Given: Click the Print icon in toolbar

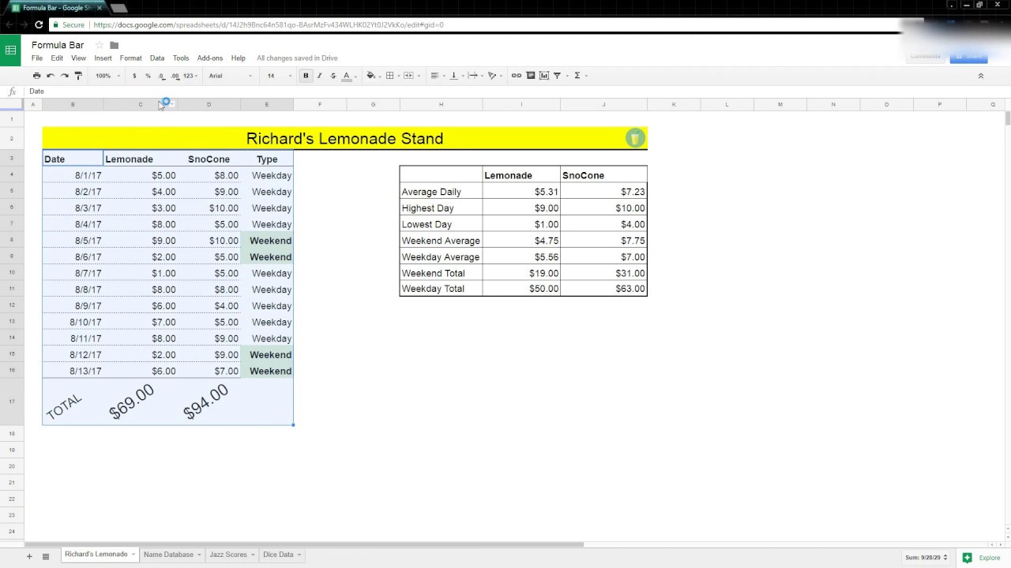Looking at the screenshot, I should pyautogui.click(x=36, y=76).
